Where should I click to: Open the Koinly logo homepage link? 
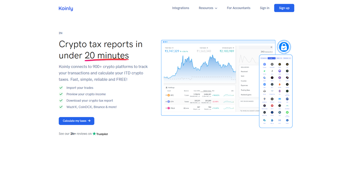(x=66, y=8)
